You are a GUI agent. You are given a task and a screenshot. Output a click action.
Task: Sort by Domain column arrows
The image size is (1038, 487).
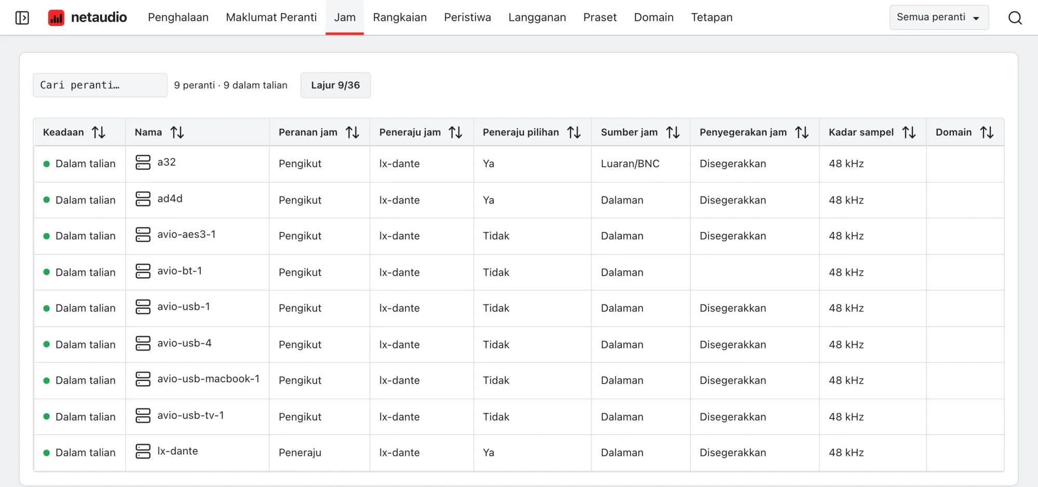pos(987,132)
